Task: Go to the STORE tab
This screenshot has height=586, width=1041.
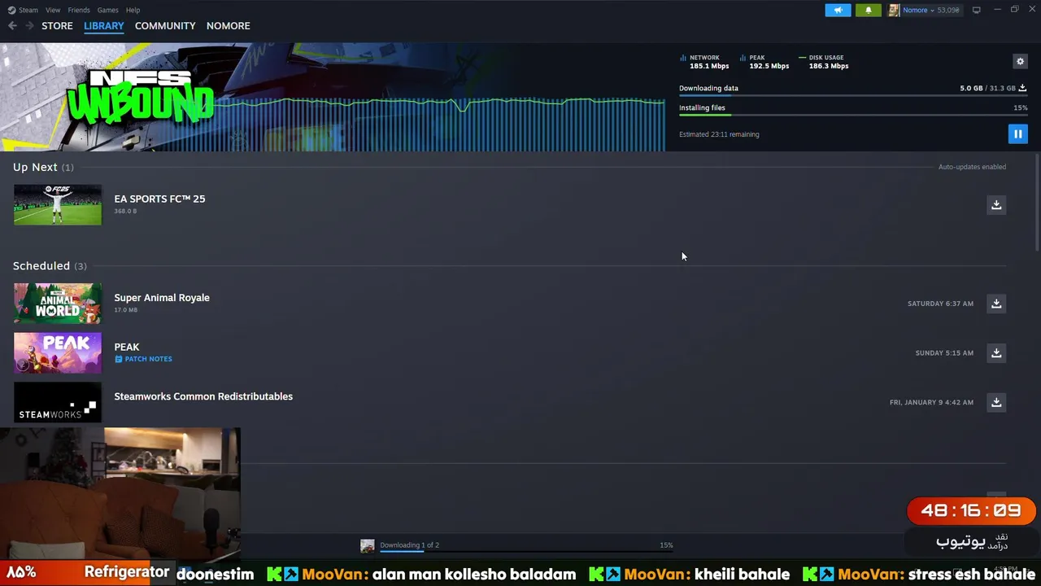Action: coord(57,26)
